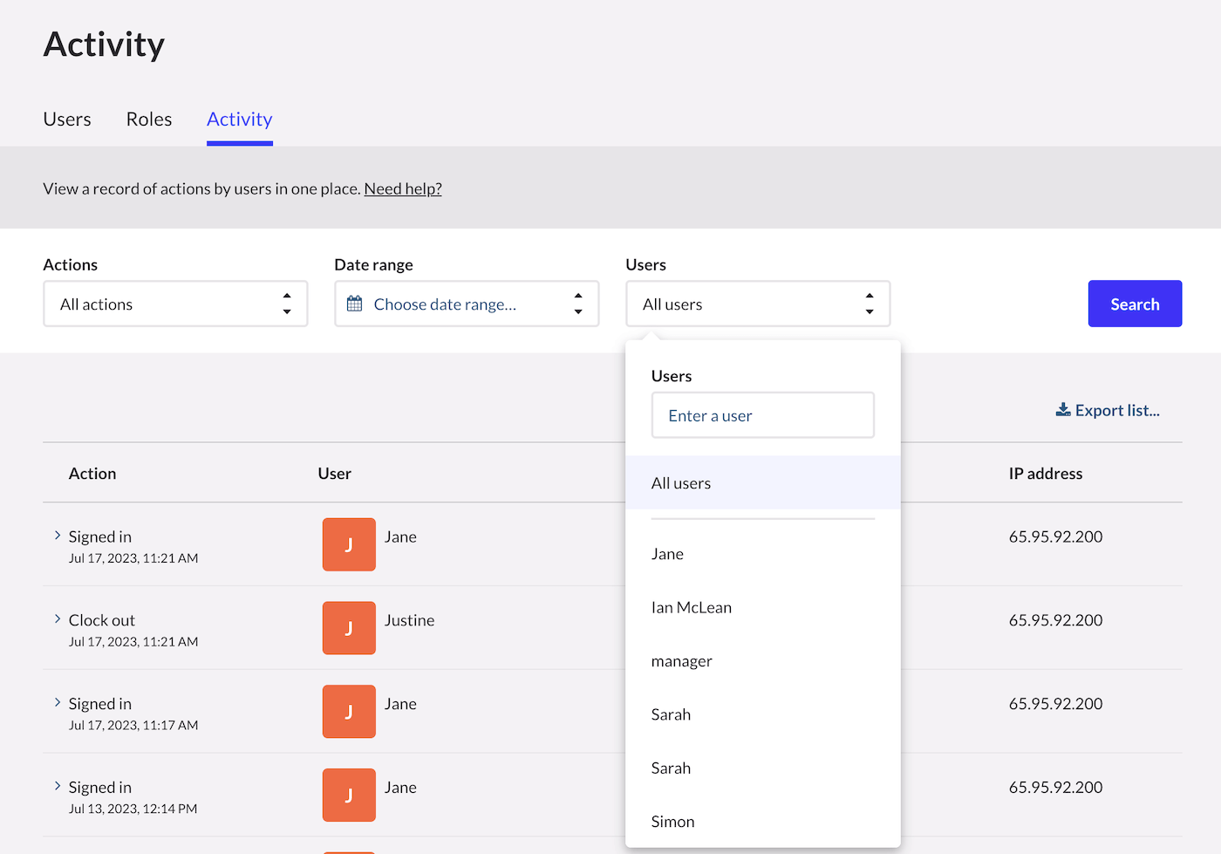Open the Need help? link

(403, 188)
